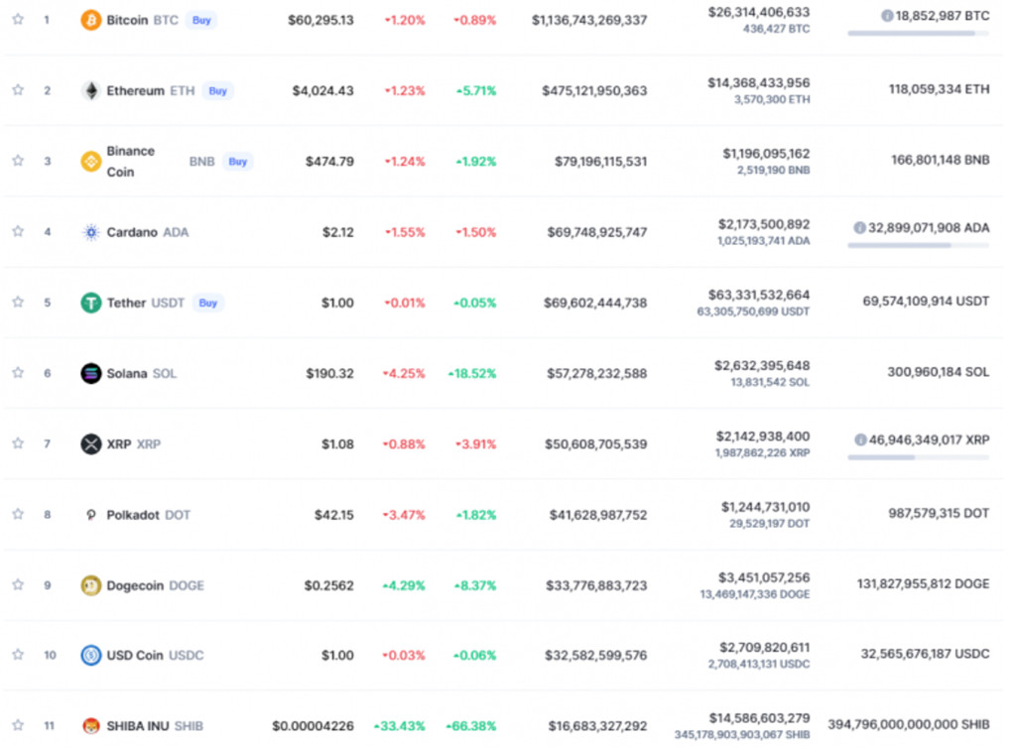
Task: Toggle the watchlist star for Bitcoin
Action: point(18,20)
